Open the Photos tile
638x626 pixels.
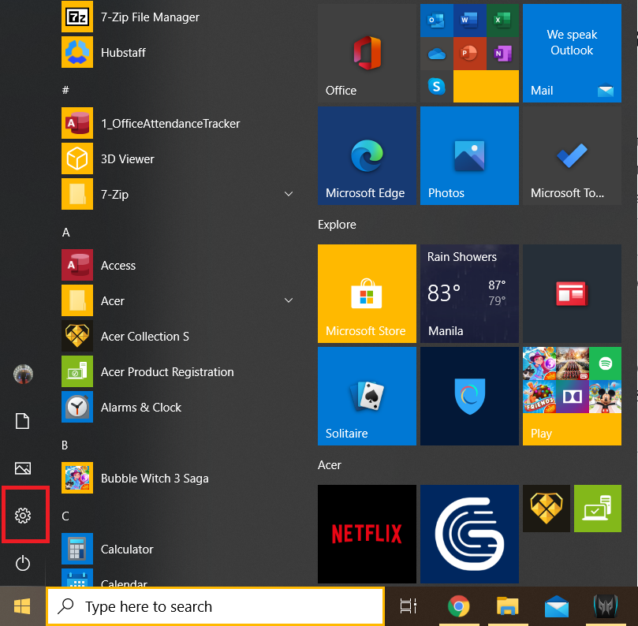(x=469, y=156)
